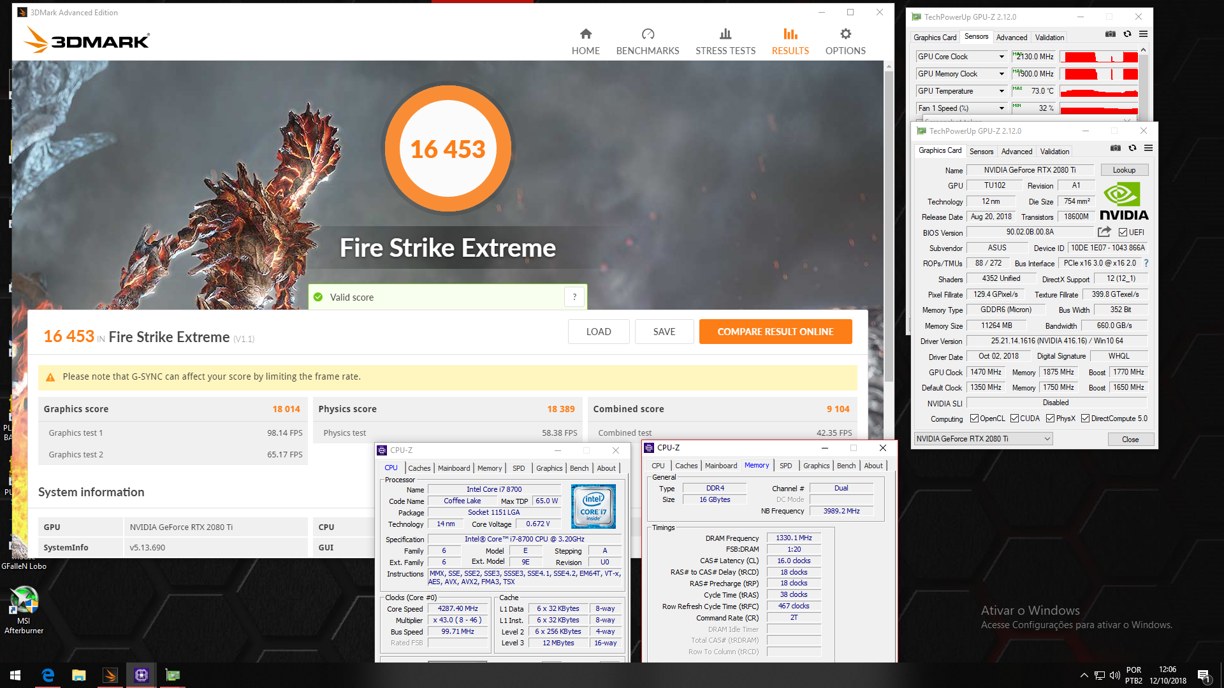1224x688 pixels.
Task: Open the GPU selector dropdown NVIDIA GeForce RTX 2080 Ti
Action: pyautogui.click(x=983, y=439)
